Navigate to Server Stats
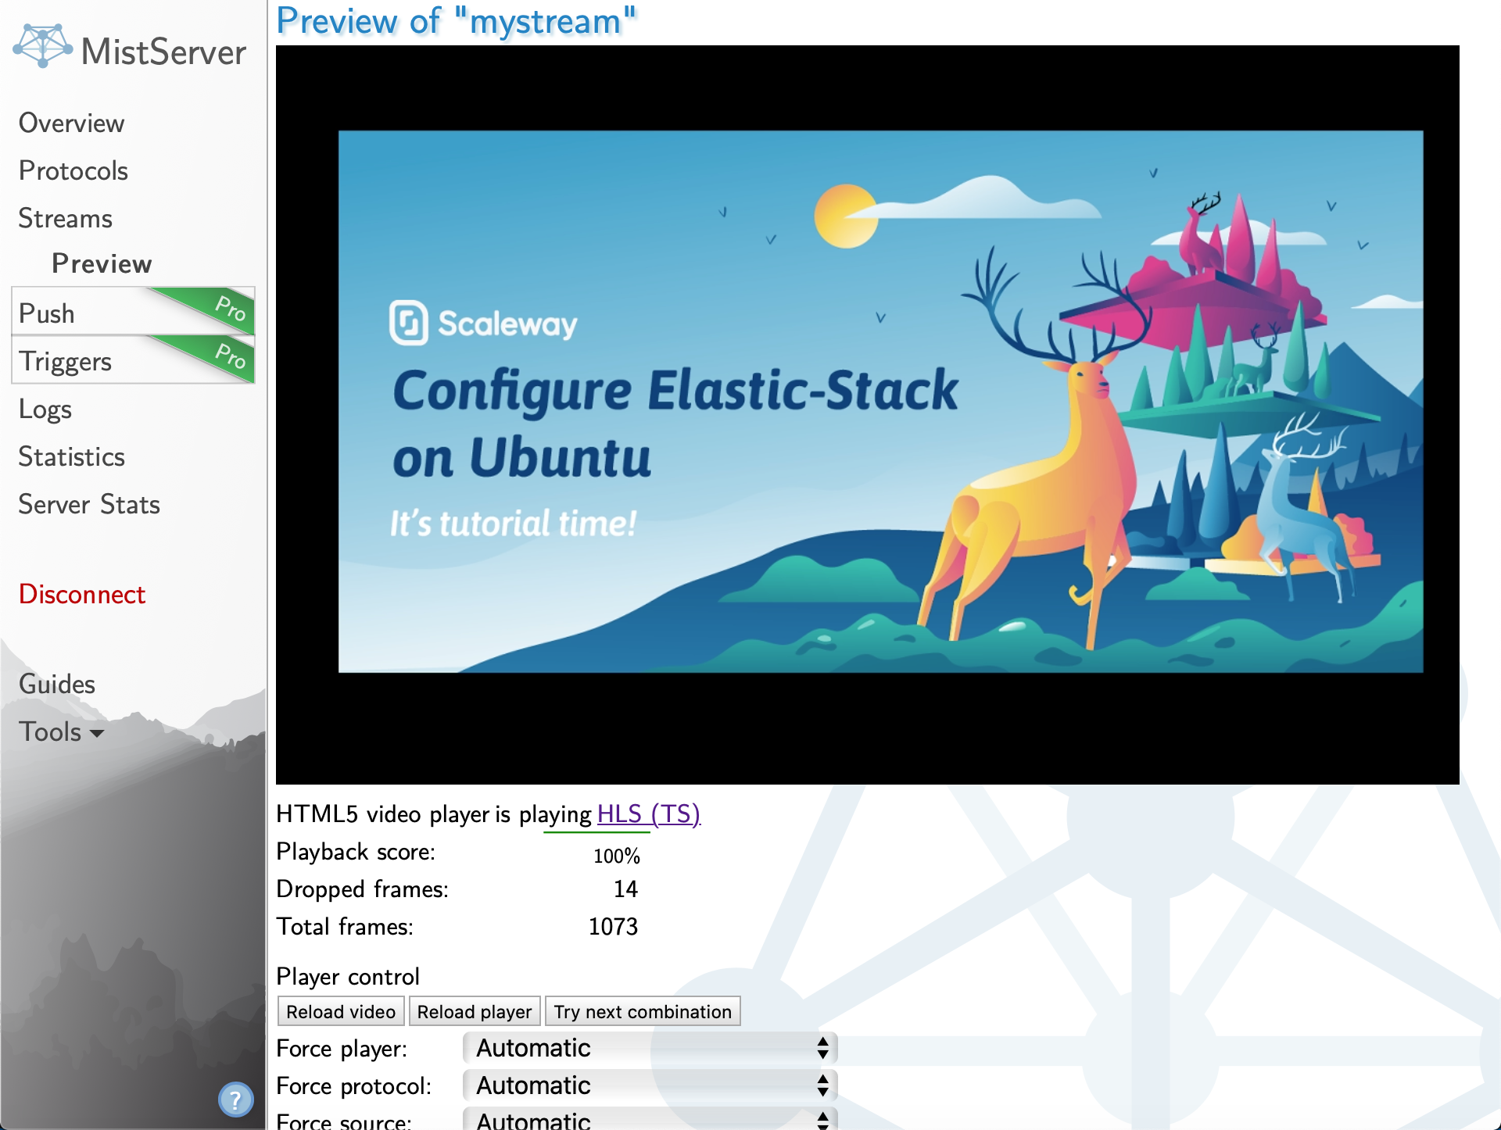 coord(89,505)
